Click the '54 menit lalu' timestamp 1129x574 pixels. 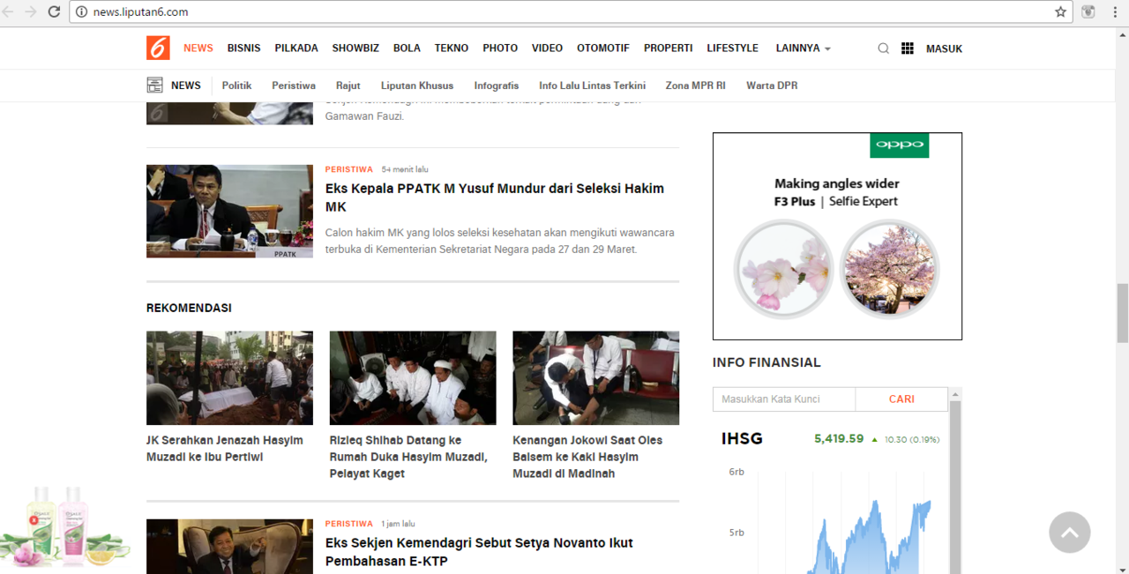point(405,169)
